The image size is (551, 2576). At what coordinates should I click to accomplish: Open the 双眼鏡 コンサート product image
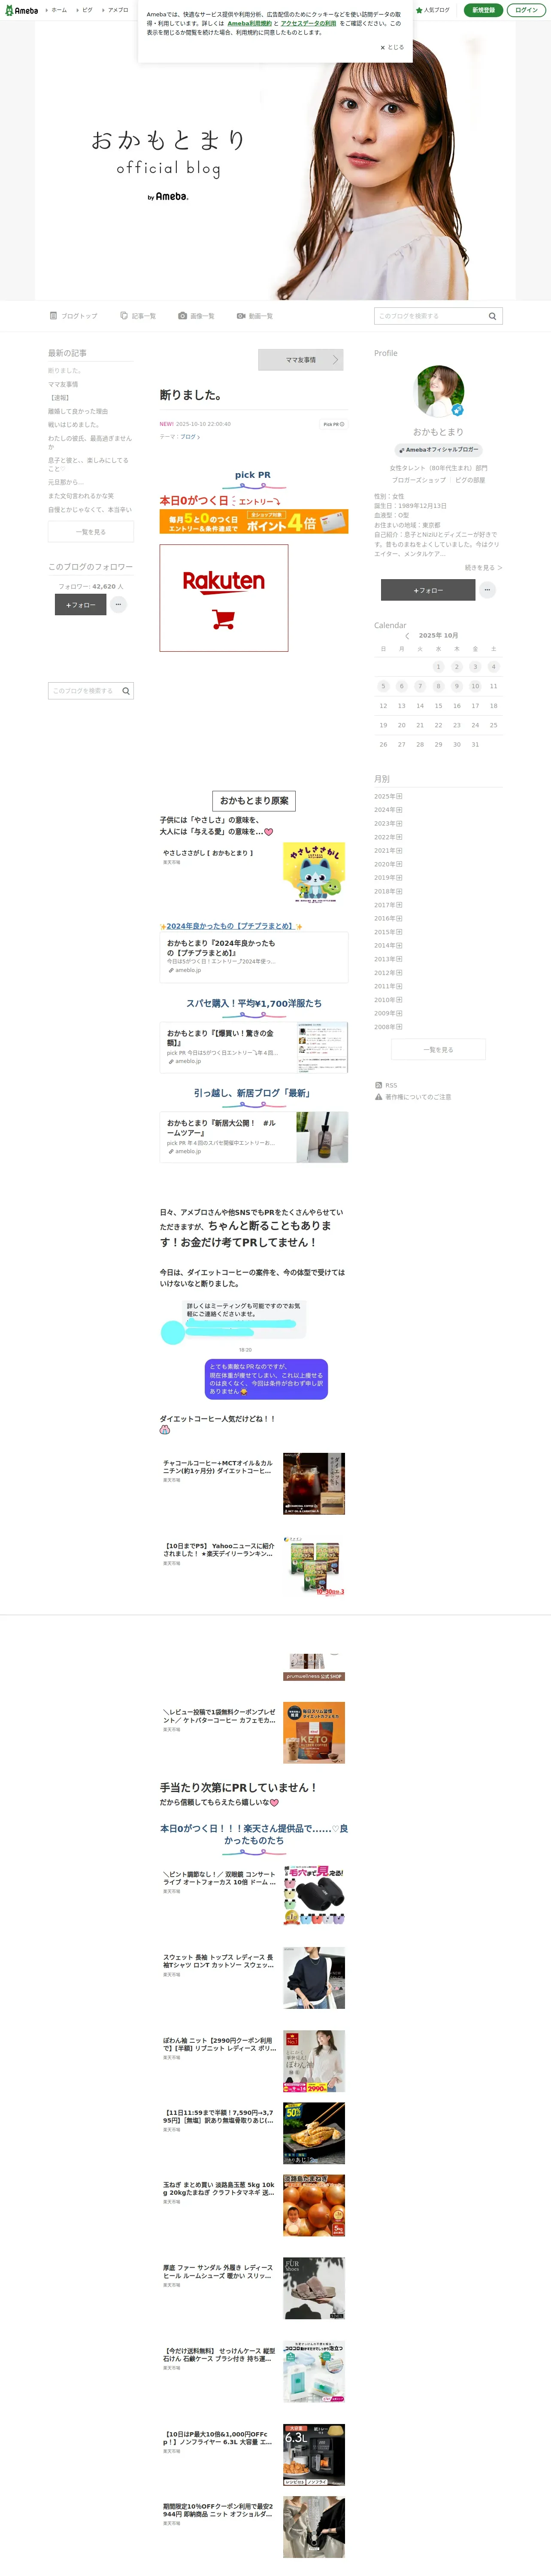coord(314,1895)
